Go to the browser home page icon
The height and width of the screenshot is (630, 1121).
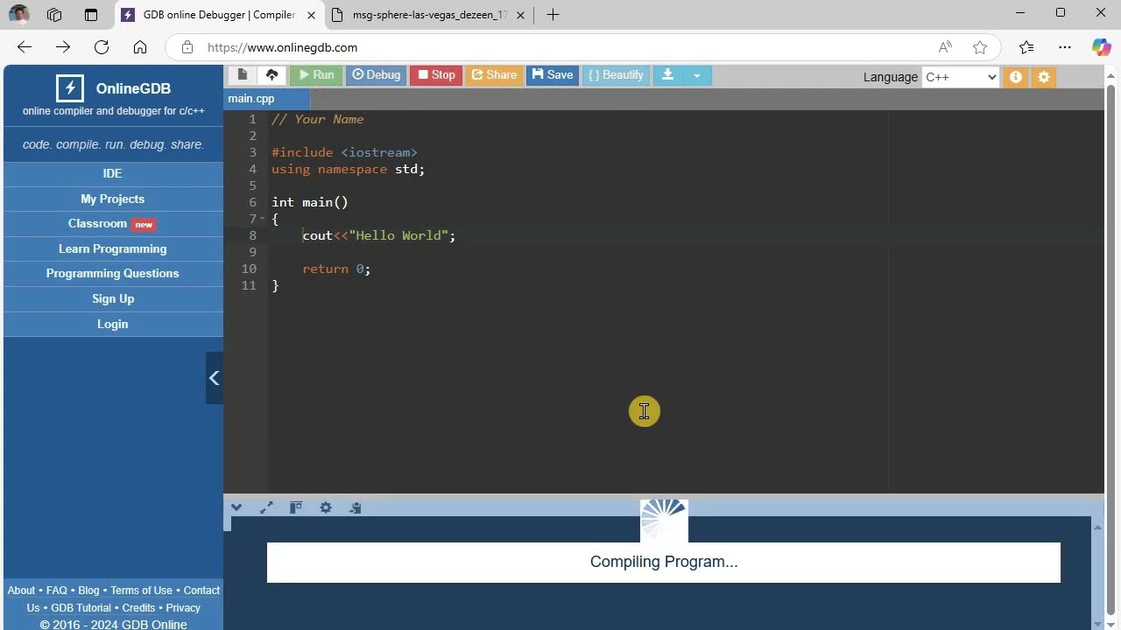coord(140,47)
